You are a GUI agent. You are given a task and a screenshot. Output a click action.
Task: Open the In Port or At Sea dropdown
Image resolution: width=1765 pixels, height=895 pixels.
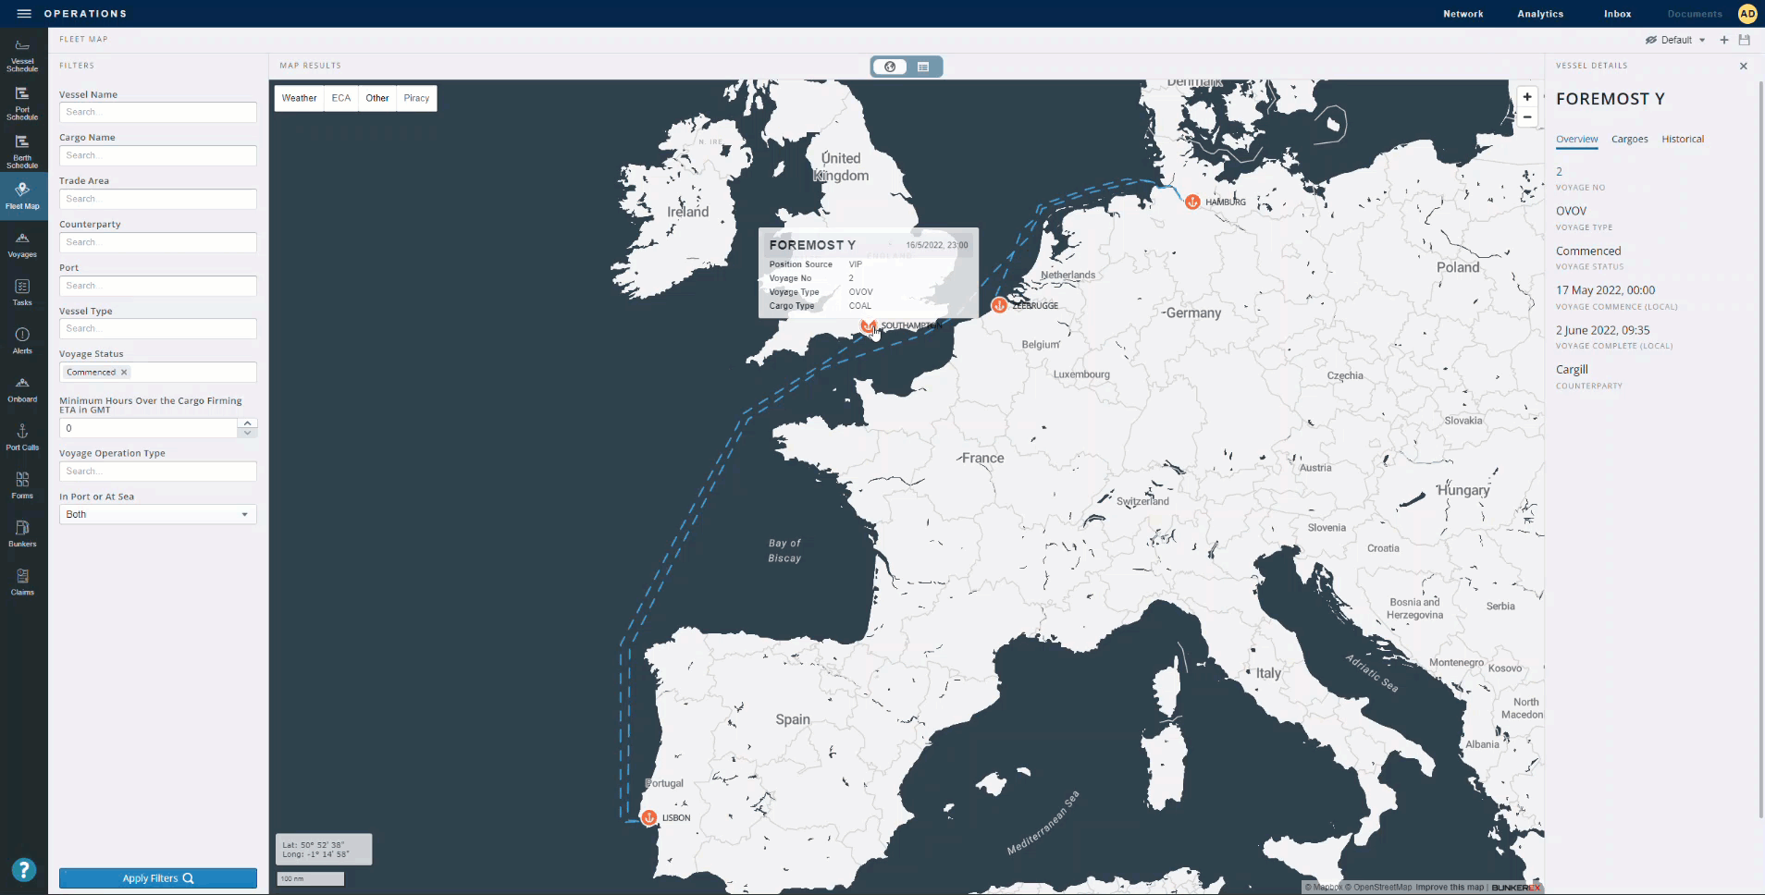pos(156,514)
